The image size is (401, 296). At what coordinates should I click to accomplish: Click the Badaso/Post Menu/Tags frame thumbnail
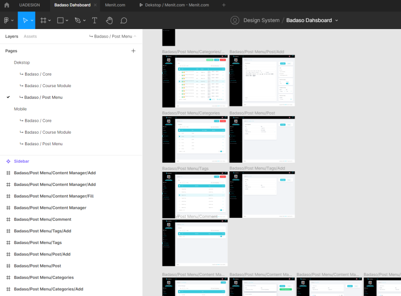pyautogui.click(x=194, y=194)
